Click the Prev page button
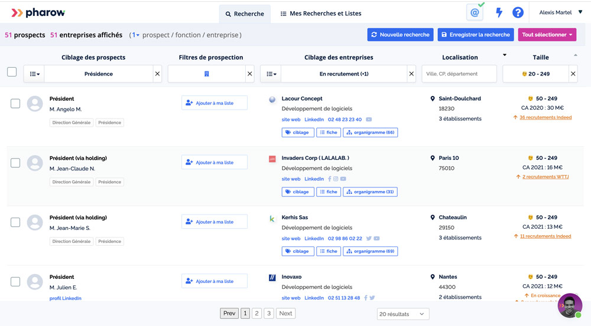Viewport: 591px width, 326px height. (x=229, y=313)
